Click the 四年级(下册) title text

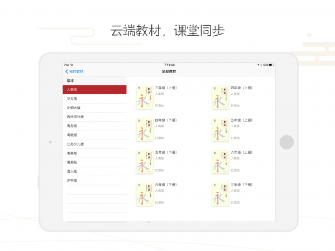coord(166,120)
